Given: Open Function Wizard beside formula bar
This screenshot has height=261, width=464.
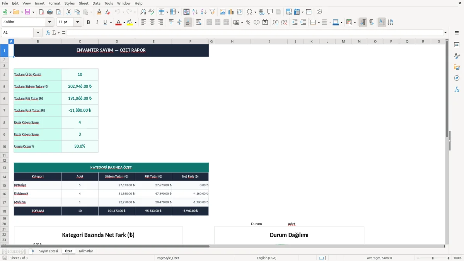Looking at the screenshot, I should 48,32.
